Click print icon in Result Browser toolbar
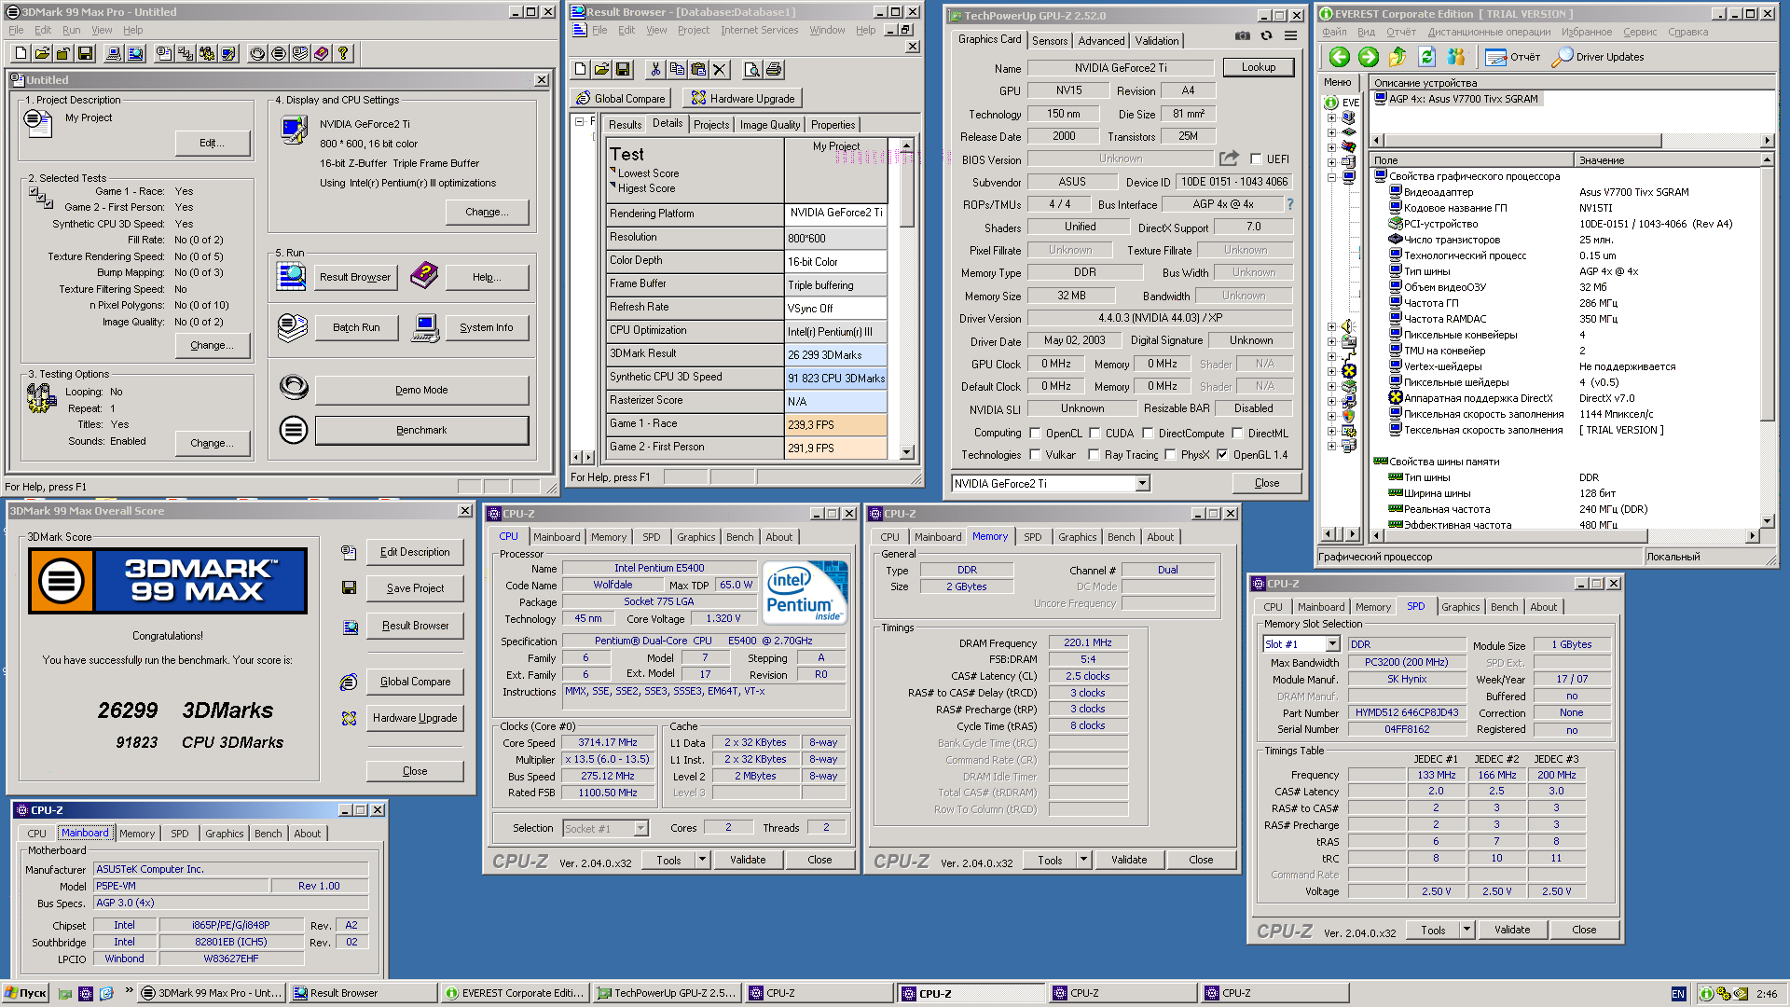 (774, 69)
